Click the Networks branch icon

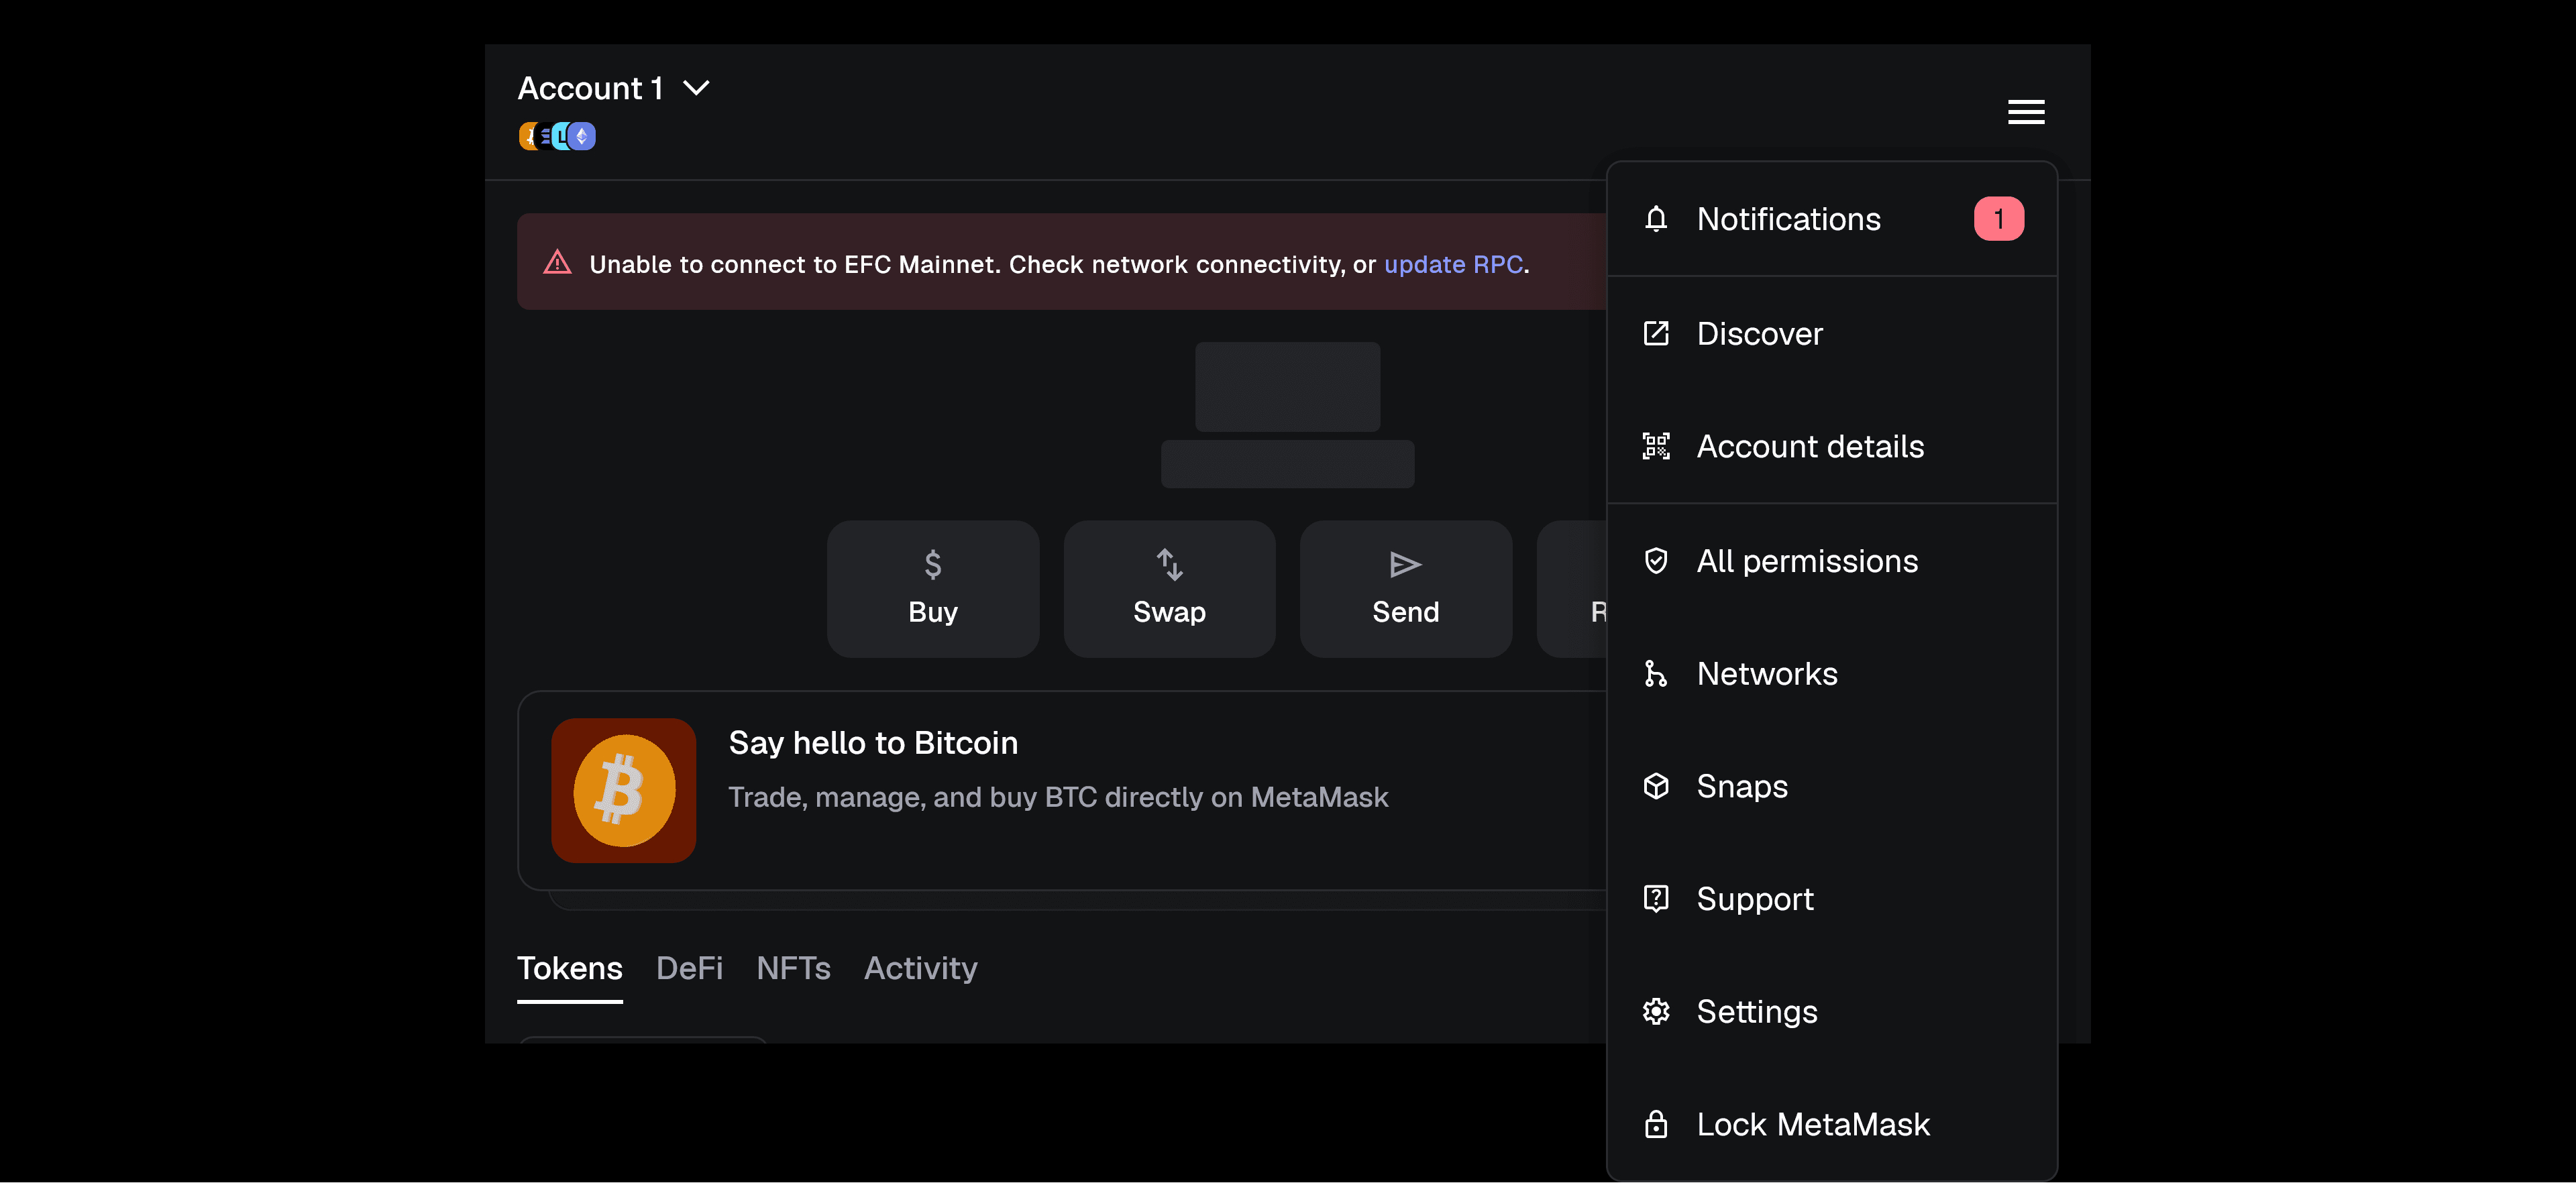(x=1656, y=674)
